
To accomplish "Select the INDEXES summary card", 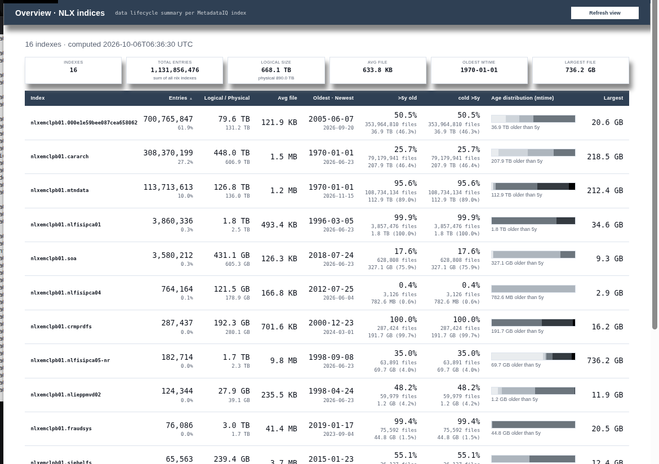I will pyautogui.click(x=73, y=70).
